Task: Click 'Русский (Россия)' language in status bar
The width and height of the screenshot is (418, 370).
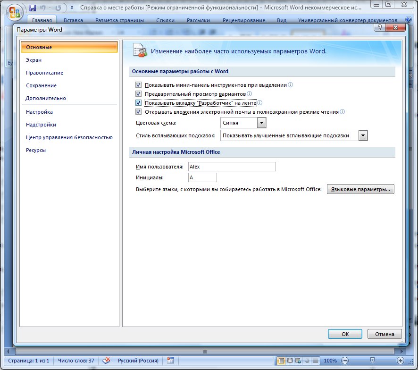Action: (138, 361)
